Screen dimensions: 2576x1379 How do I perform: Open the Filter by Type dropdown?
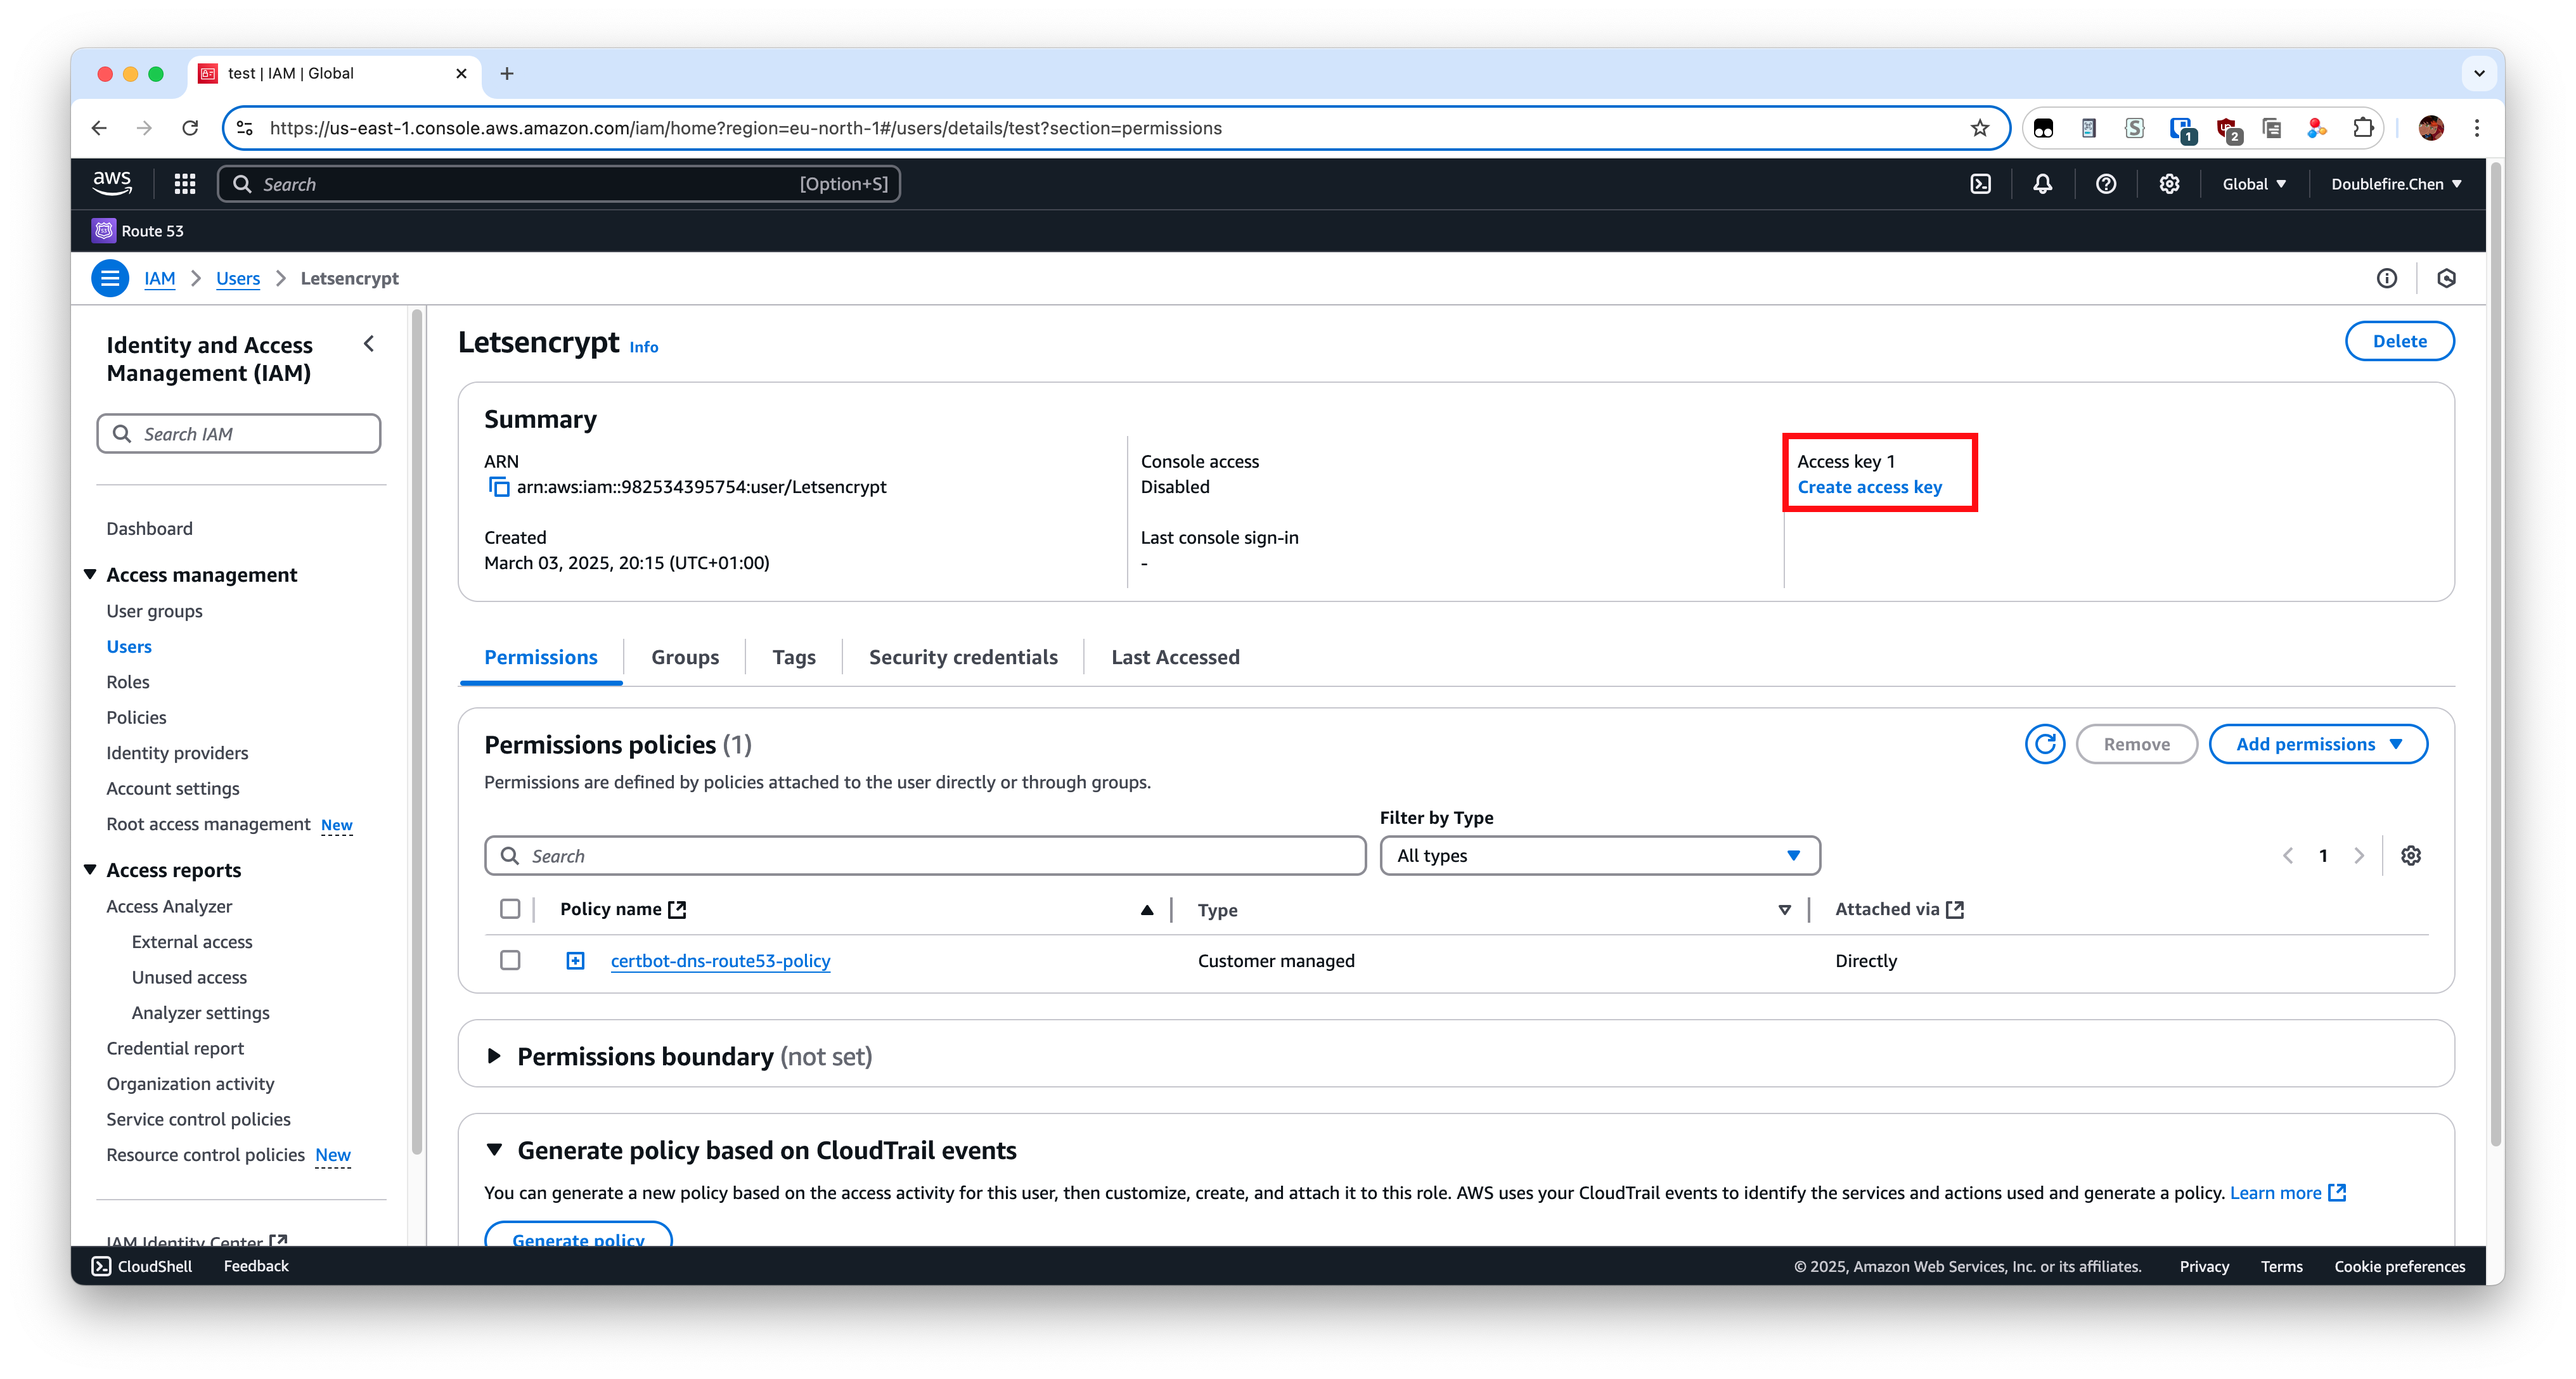[x=1600, y=856]
